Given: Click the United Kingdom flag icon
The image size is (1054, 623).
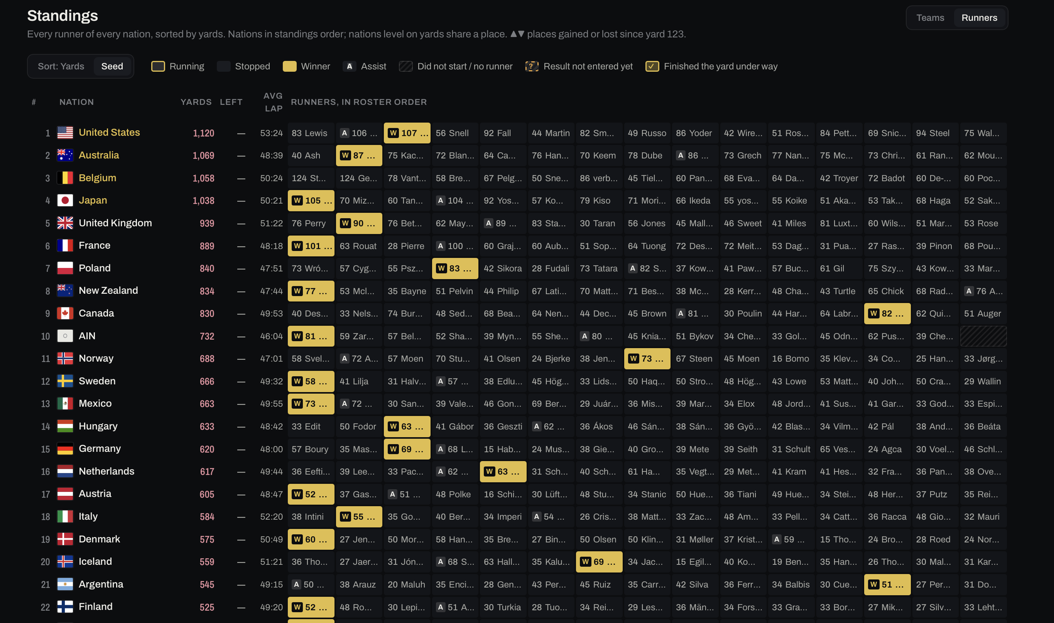Looking at the screenshot, I should (65, 223).
